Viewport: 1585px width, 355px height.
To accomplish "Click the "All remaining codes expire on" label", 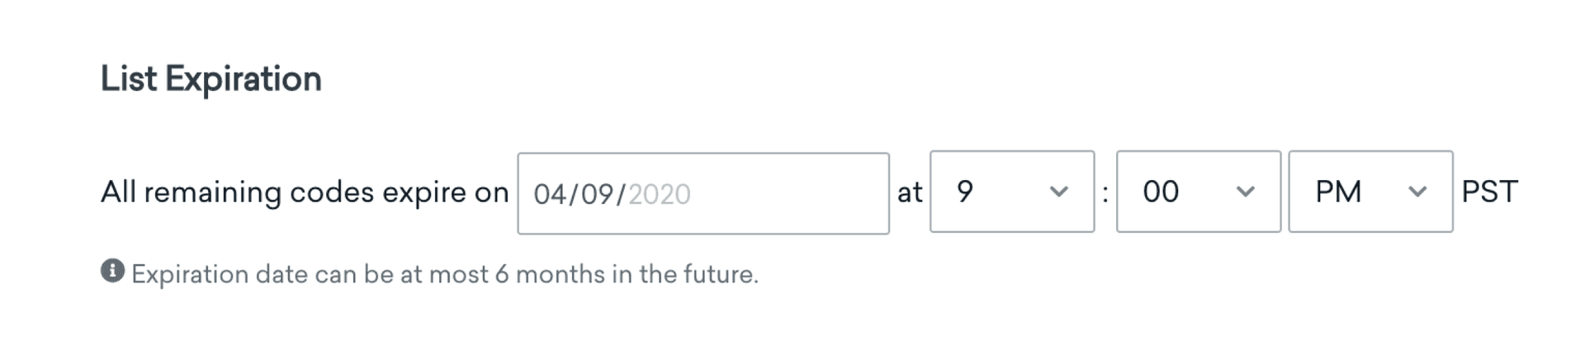I will click(x=305, y=192).
